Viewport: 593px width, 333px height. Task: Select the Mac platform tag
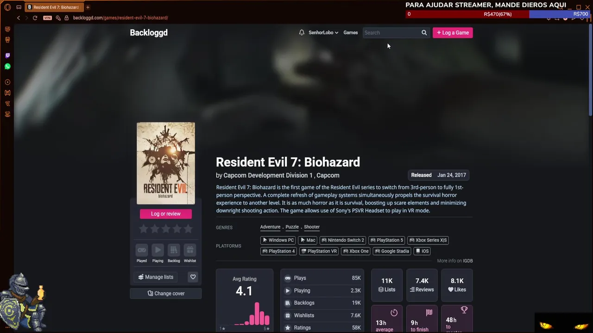[308, 240]
